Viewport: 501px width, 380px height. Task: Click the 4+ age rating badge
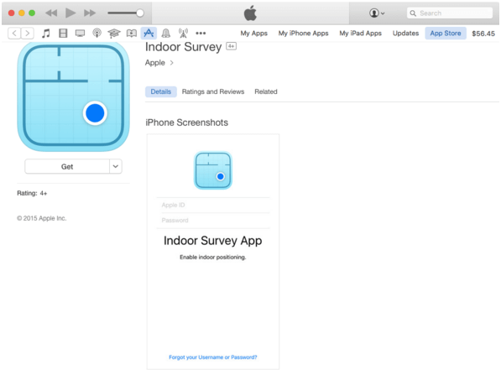tap(231, 46)
